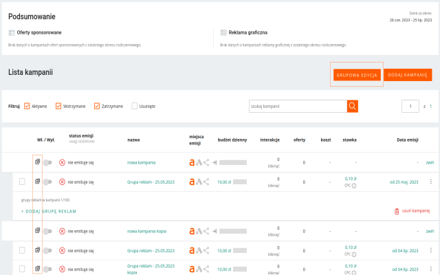Click the share icon in the 25 maj. 2023 ad group row

tap(206, 181)
